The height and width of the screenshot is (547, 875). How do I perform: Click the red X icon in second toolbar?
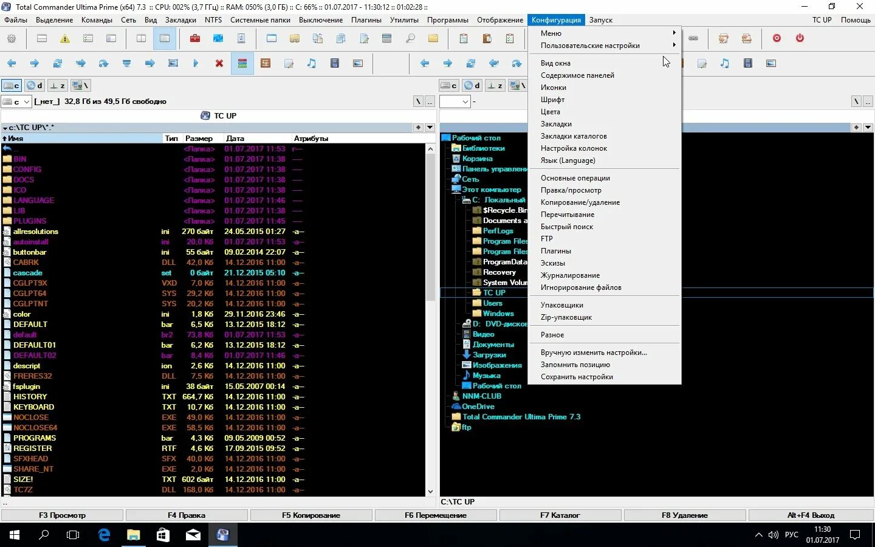(x=219, y=63)
